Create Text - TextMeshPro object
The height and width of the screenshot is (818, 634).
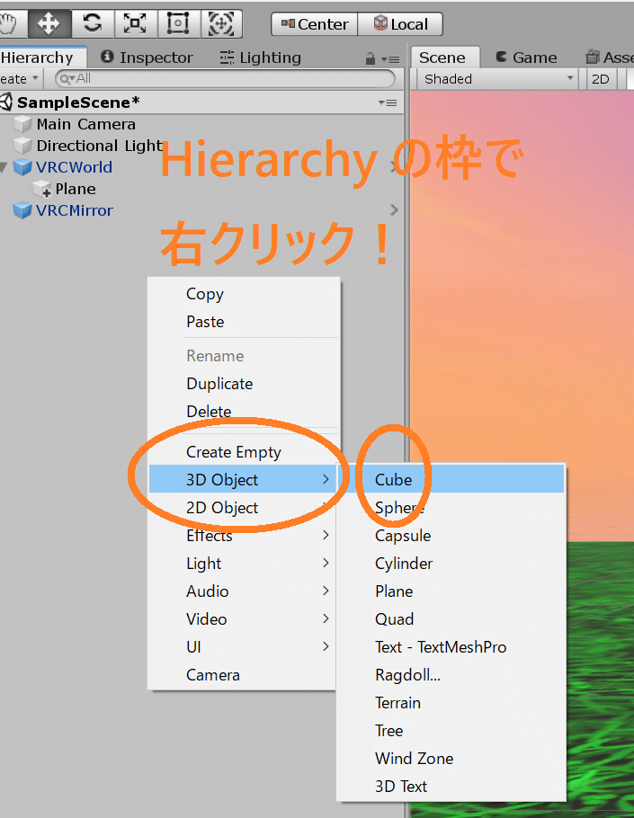click(x=451, y=647)
